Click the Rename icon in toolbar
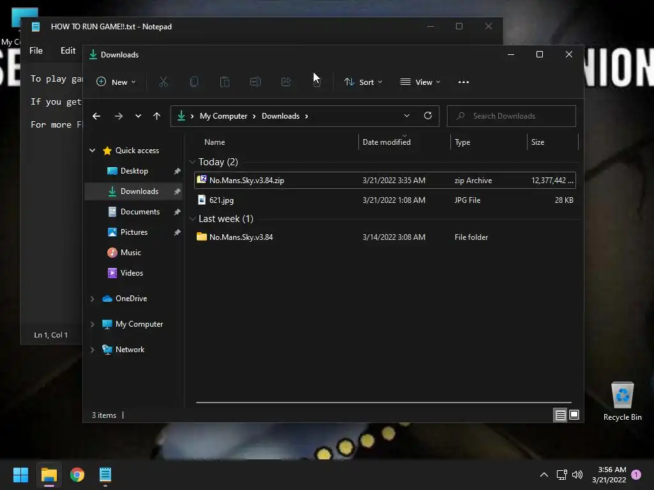The height and width of the screenshot is (490, 654). (255, 82)
